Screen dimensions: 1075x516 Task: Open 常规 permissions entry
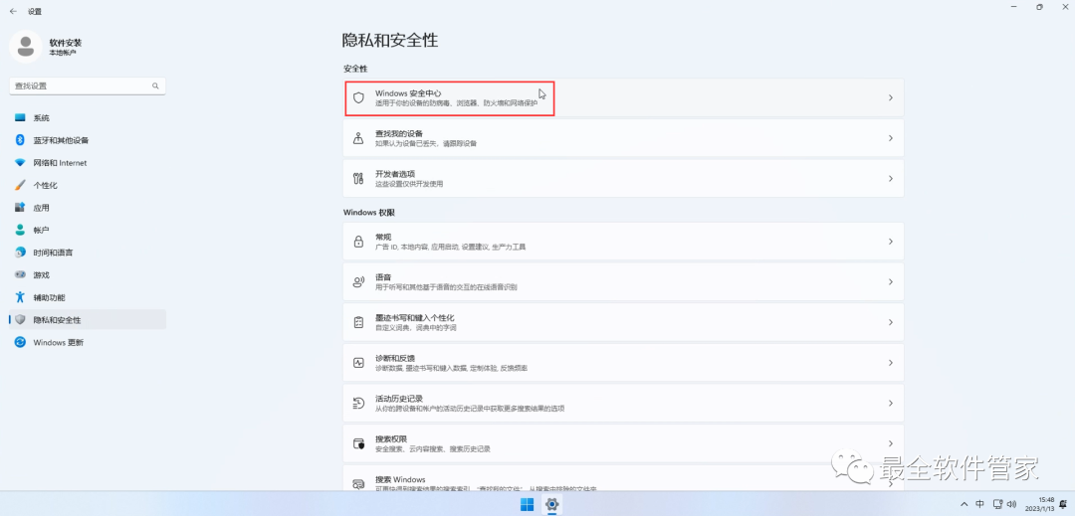coord(623,242)
